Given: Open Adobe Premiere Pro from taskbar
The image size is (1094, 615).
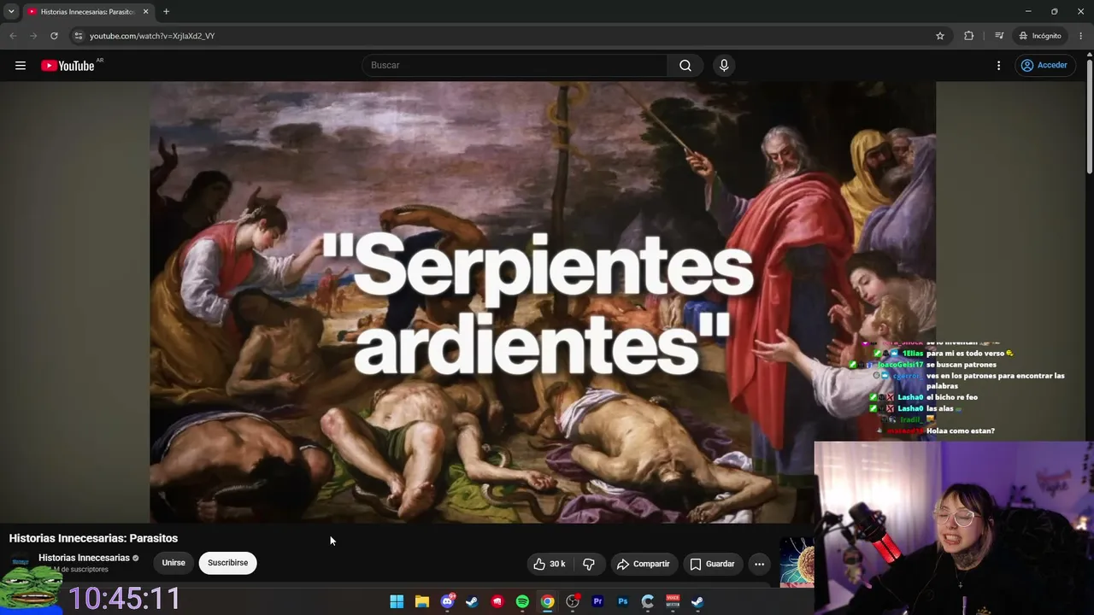Looking at the screenshot, I should [x=597, y=601].
